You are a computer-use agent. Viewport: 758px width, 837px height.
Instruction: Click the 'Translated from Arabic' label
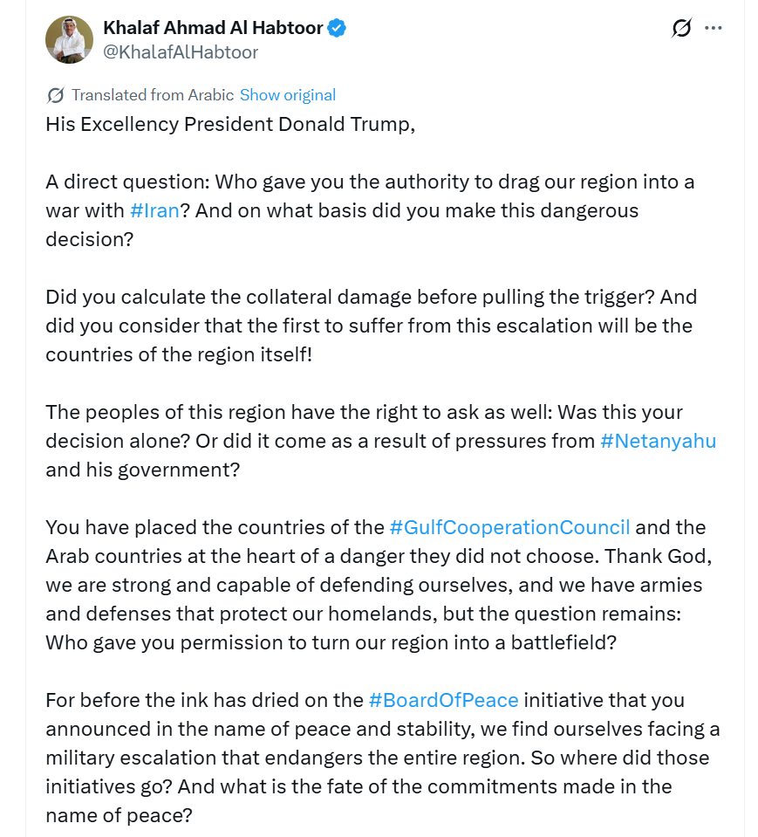pyautogui.click(x=153, y=95)
